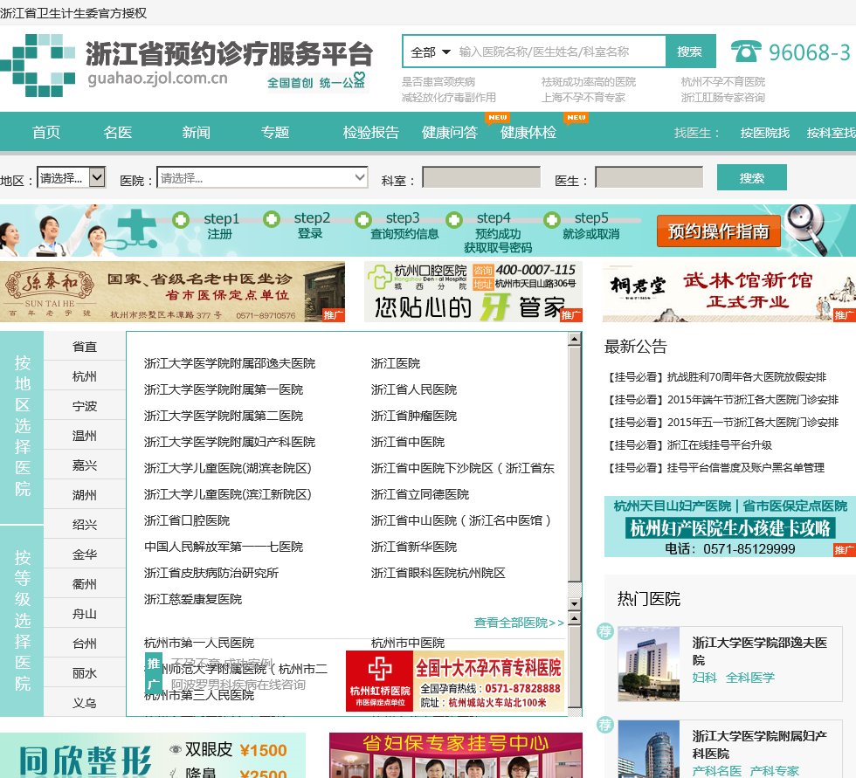
Task: Click 杭州天目山妇产医院 ad banner
Action: coord(730,527)
